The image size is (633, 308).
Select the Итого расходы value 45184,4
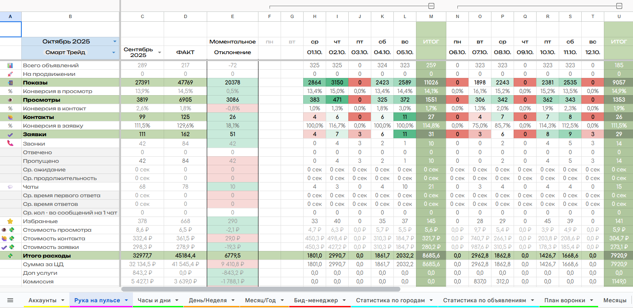pos(185,256)
